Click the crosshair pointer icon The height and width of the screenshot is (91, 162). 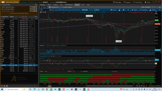(144, 86)
